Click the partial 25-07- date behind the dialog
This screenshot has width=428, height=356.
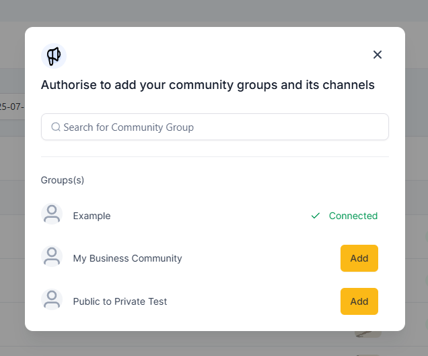12,107
